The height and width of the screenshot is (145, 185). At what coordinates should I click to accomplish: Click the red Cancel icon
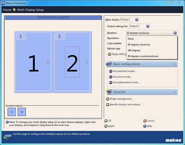tap(145, 121)
